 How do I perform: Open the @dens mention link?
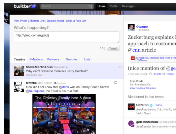click(64, 87)
